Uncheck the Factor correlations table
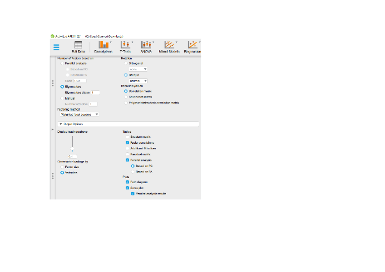The width and height of the screenshot is (385, 272). point(128,142)
